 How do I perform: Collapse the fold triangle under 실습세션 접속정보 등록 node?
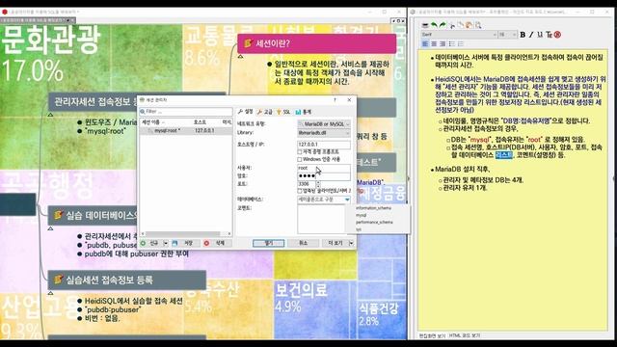pyautogui.click(x=50, y=293)
